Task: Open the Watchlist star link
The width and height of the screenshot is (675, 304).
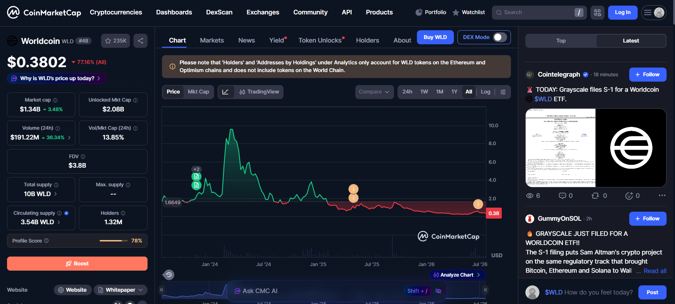Action: [469, 12]
